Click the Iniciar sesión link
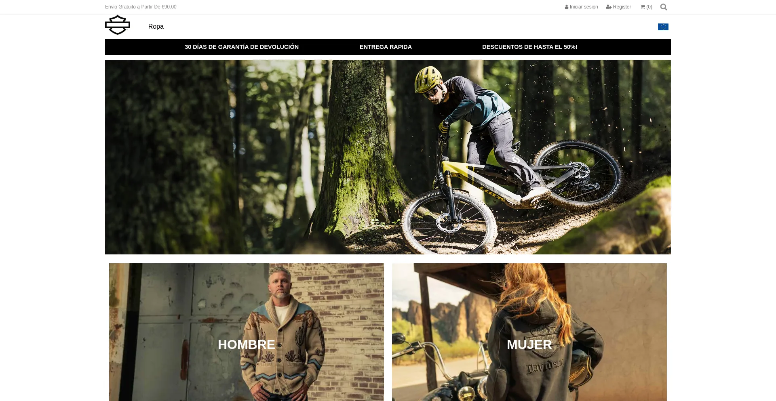776x401 pixels. [x=584, y=7]
